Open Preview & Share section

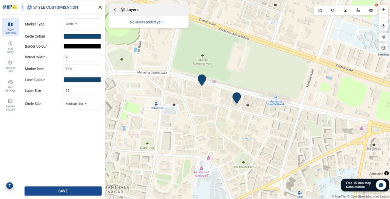click(x=10, y=104)
